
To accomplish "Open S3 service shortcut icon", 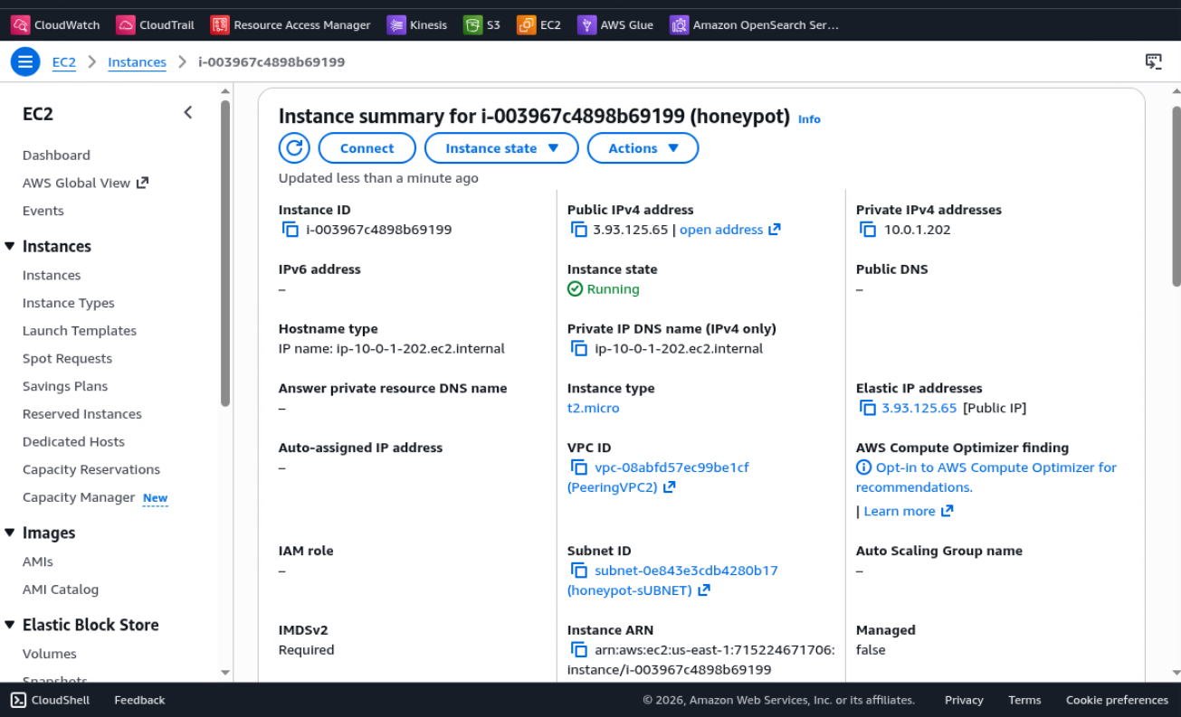I will (472, 25).
